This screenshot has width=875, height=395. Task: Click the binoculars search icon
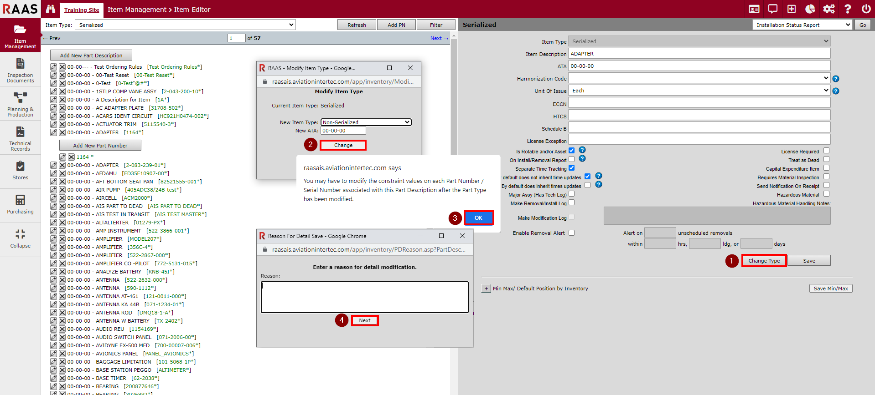click(x=51, y=9)
